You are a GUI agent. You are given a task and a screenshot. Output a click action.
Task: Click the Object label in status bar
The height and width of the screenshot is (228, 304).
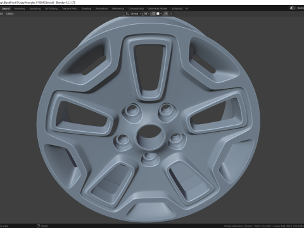(44, 226)
